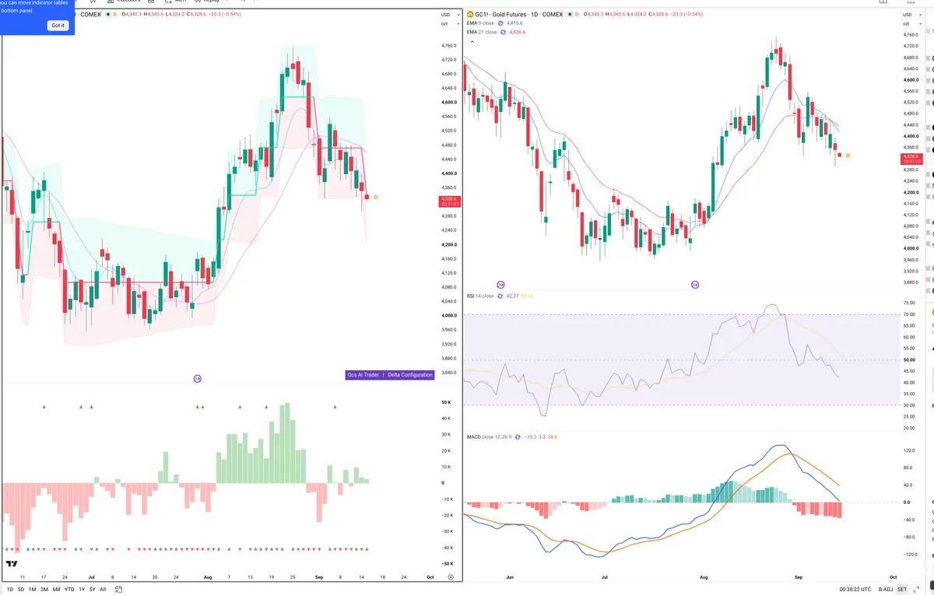
Task: Click the loading icon next to RSI 14 close
Action: pyautogui.click(x=500, y=296)
